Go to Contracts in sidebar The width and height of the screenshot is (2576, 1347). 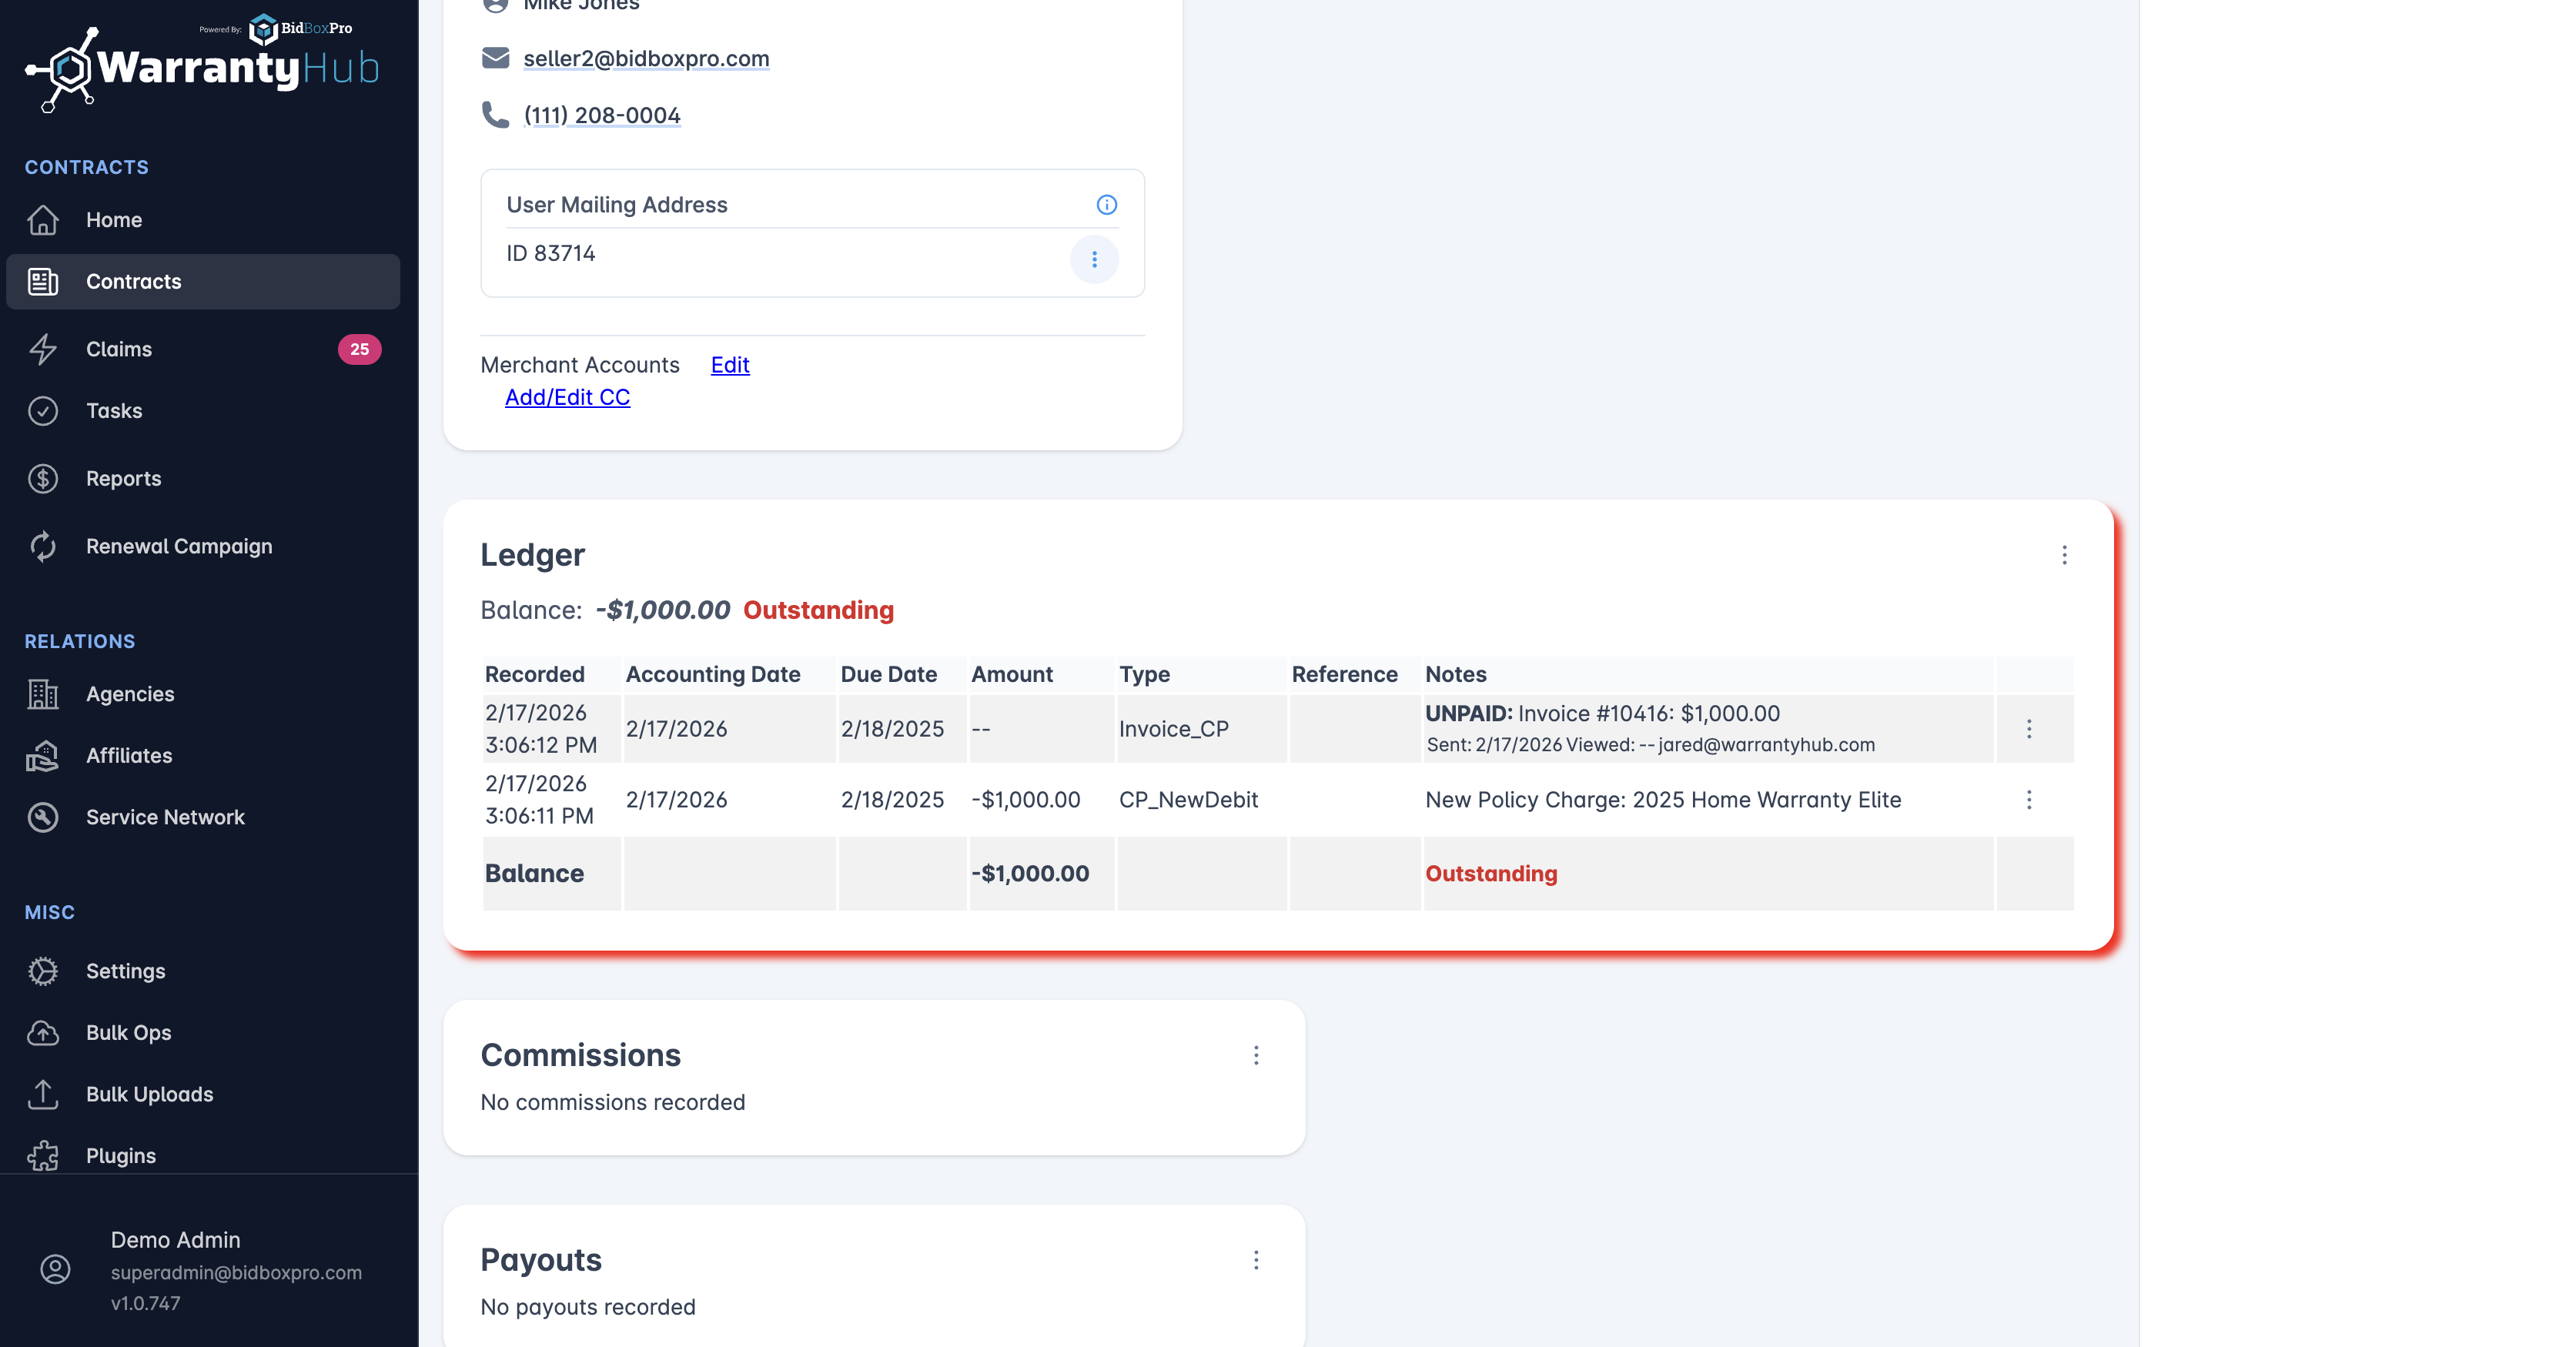point(134,282)
